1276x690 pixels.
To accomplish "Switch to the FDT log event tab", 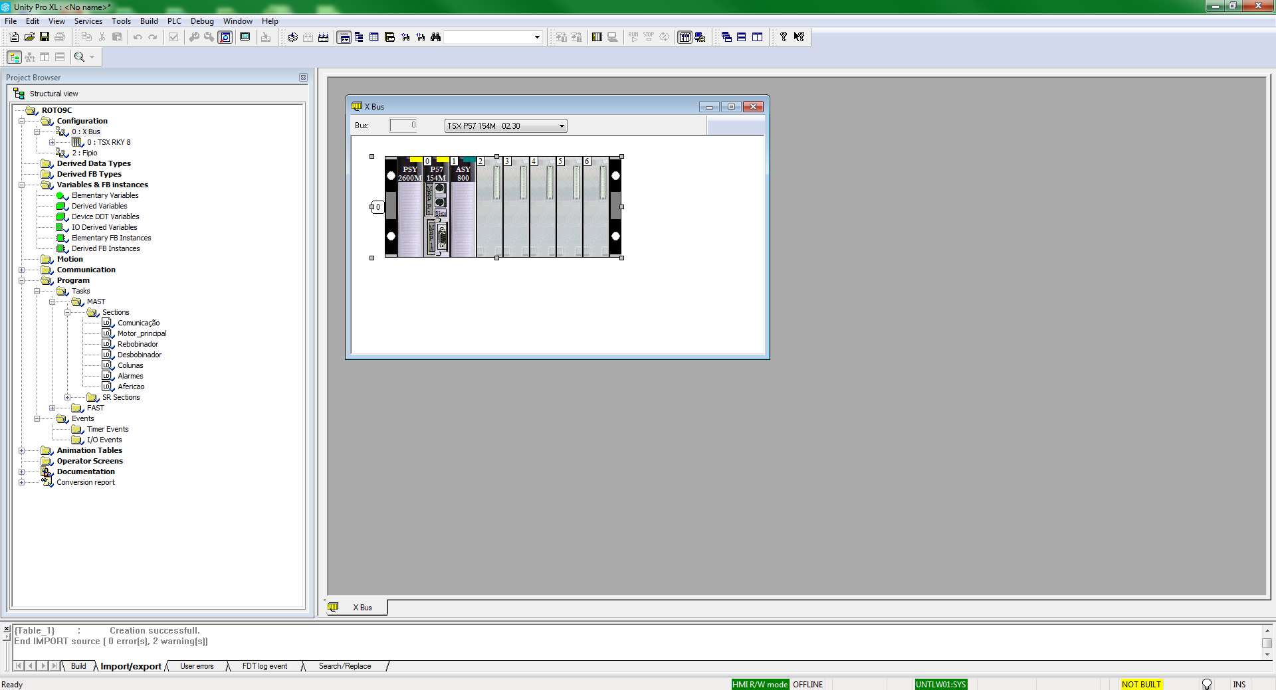I will point(265,666).
